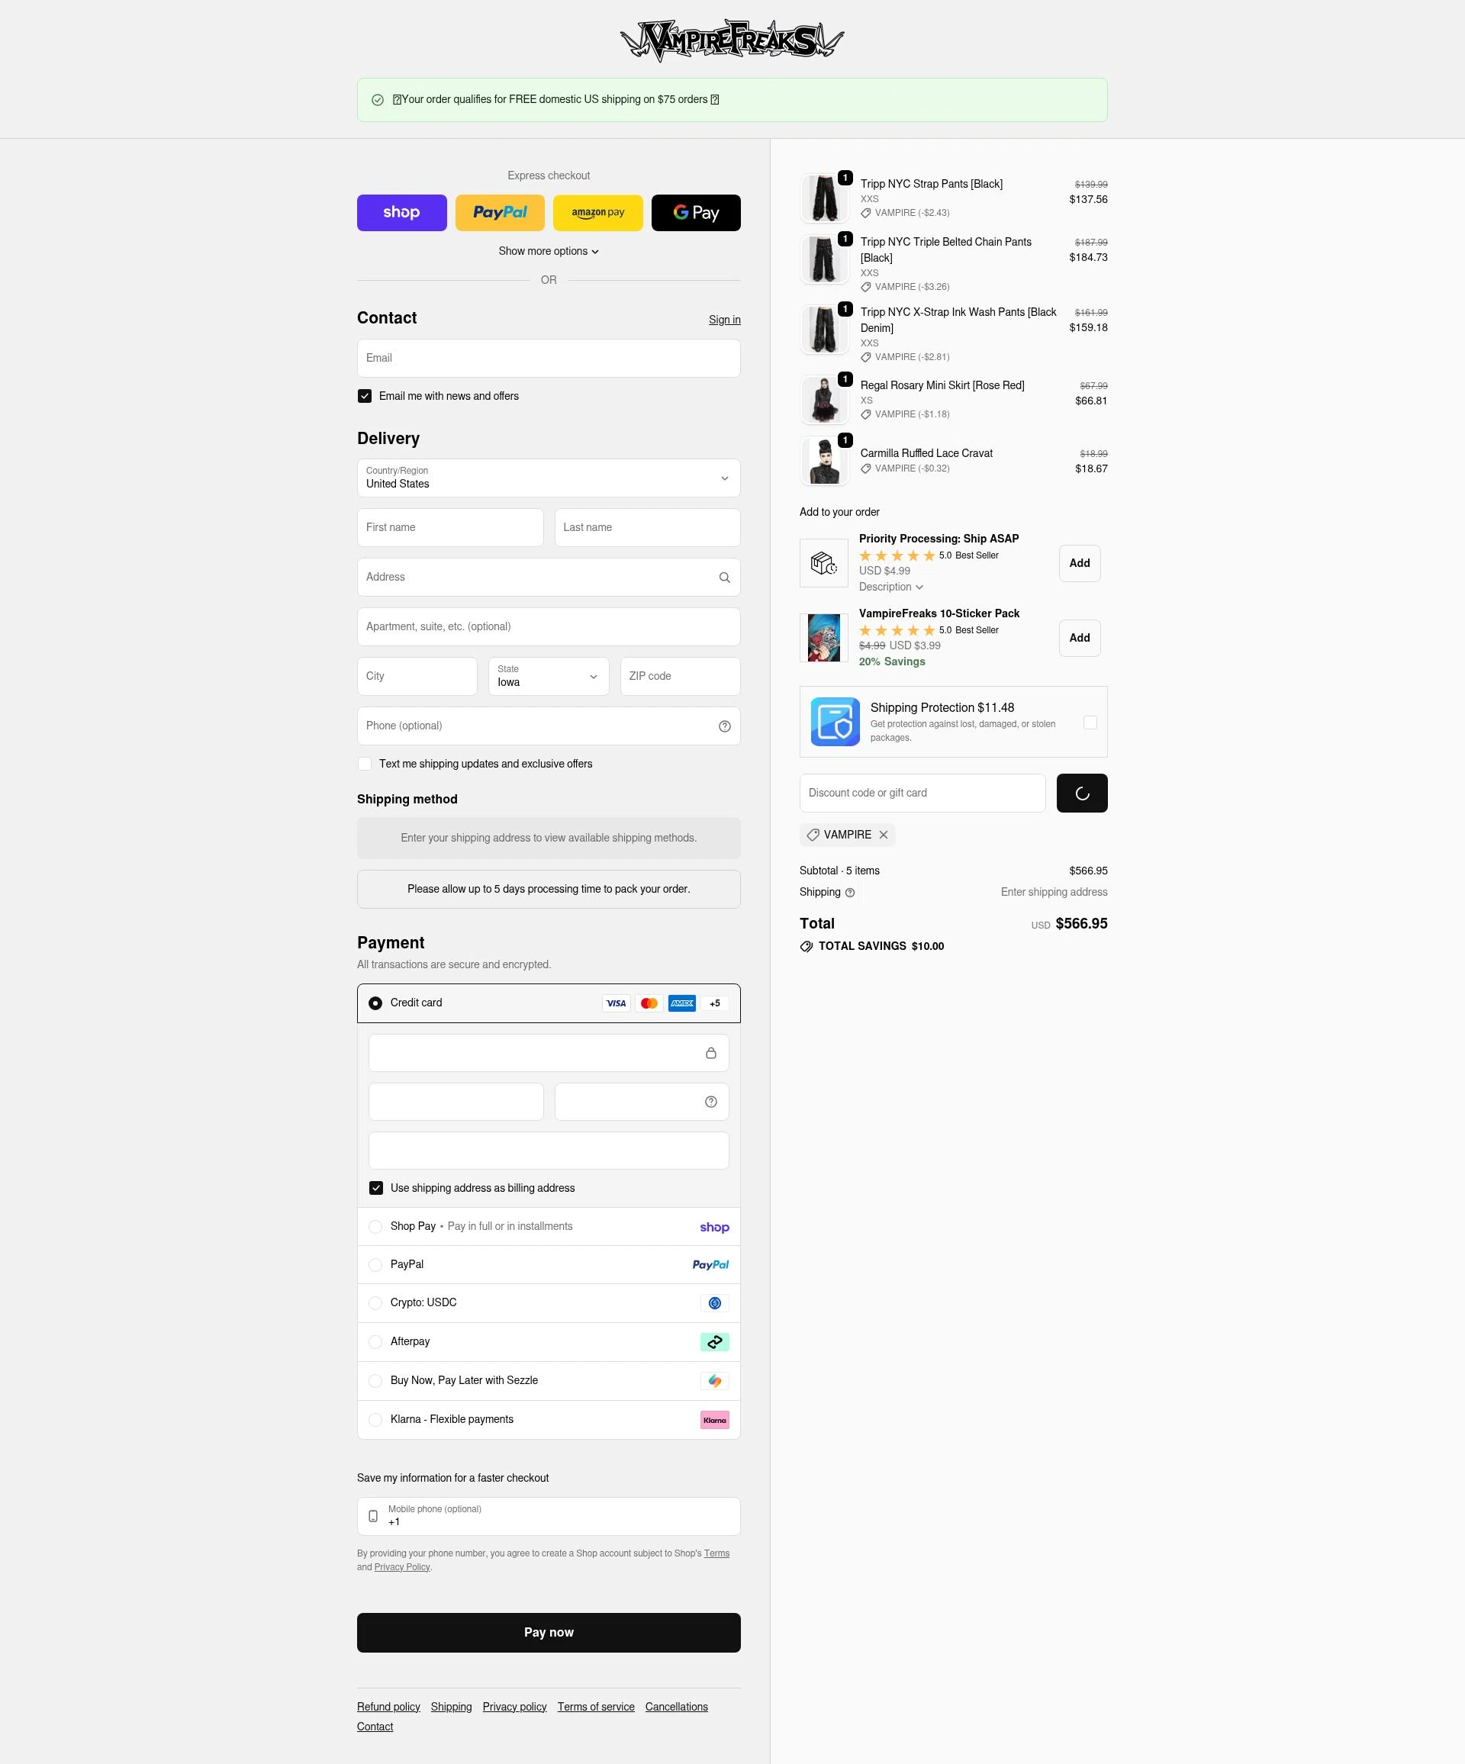Click the Amazon Pay express button
The height and width of the screenshot is (1764, 1465).
point(597,213)
